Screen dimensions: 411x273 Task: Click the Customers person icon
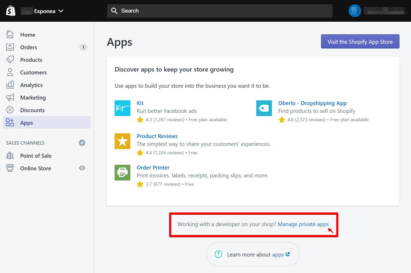10,72
